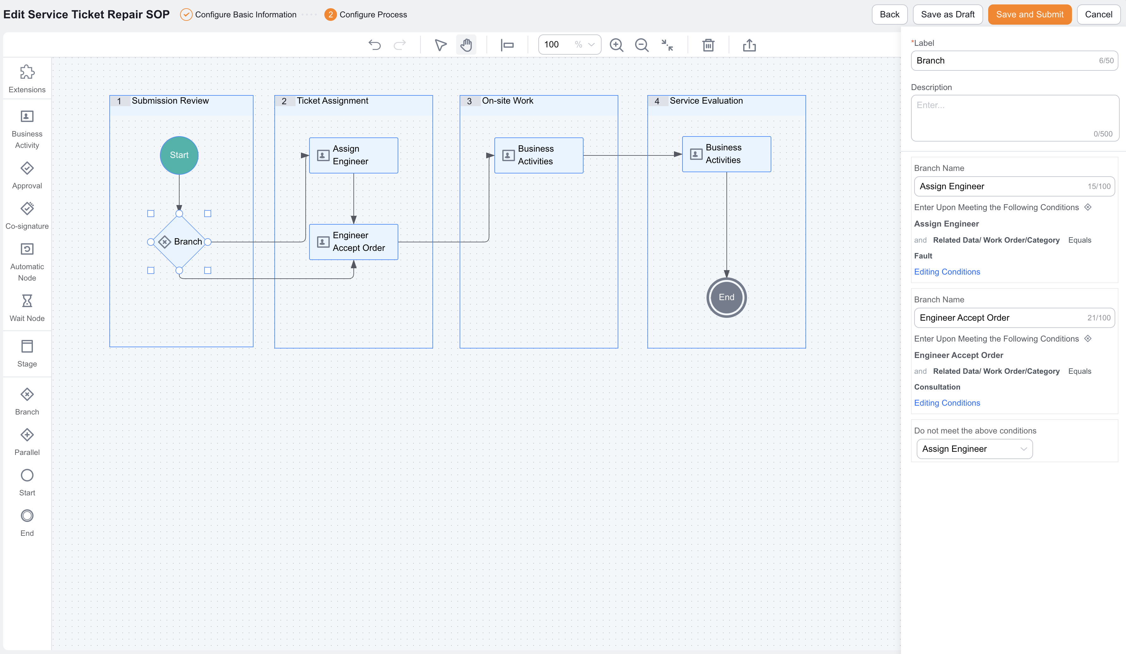This screenshot has width=1126, height=654.
Task: Click the Assign Engineer branch name field
Action: tap(1014, 186)
